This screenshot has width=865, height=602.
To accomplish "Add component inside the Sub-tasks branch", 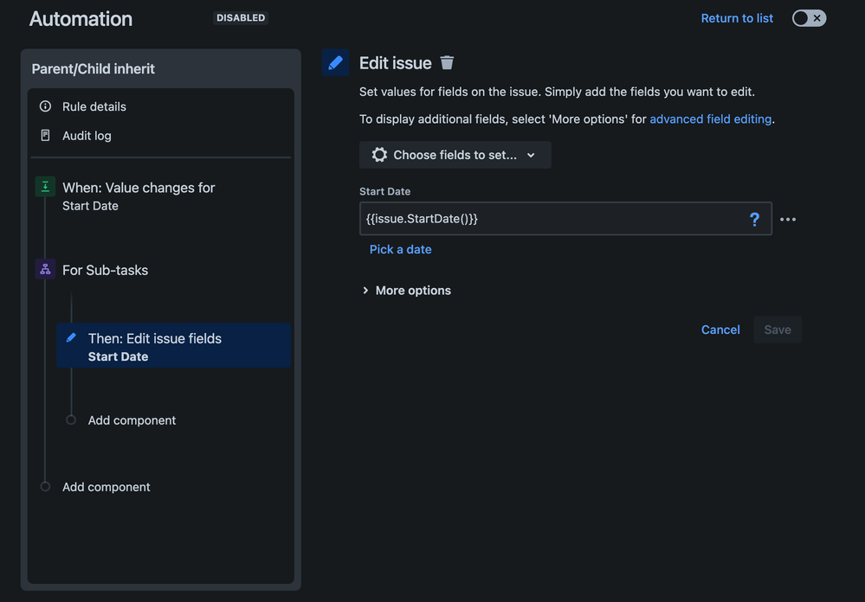I will [x=132, y=420].
